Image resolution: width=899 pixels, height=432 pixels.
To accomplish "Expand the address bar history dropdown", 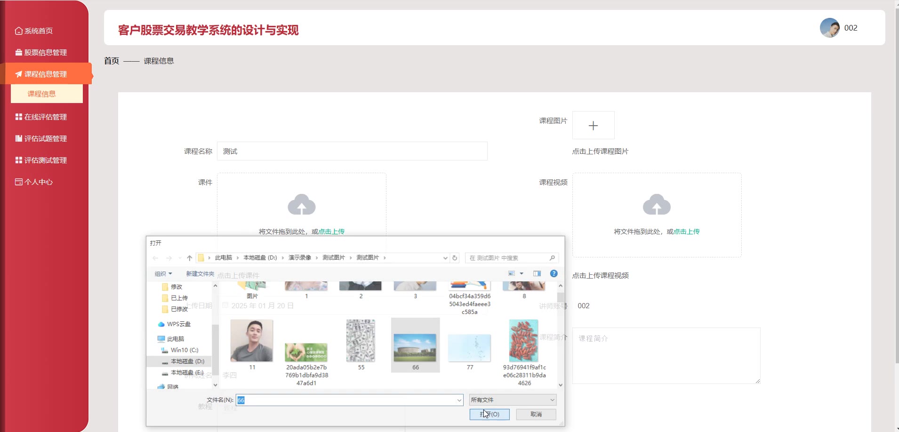I will tap(445, 258).
